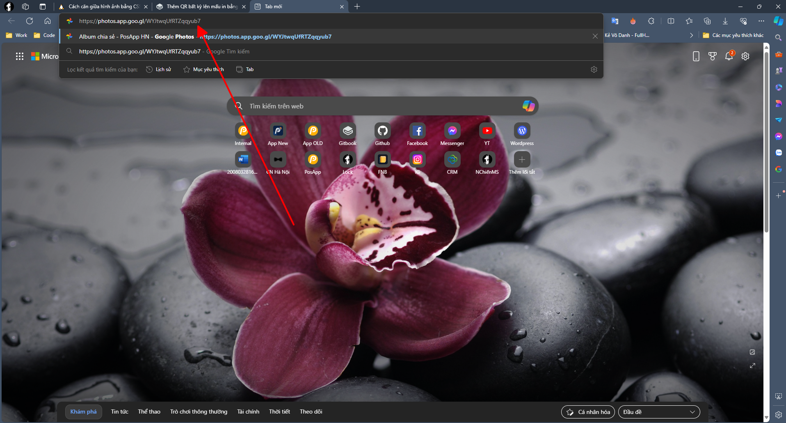Image resolution: width=786 pixels, height=423 pixels.
Task: Select the Google Photos album suggestion
Action: pos(205,37)
